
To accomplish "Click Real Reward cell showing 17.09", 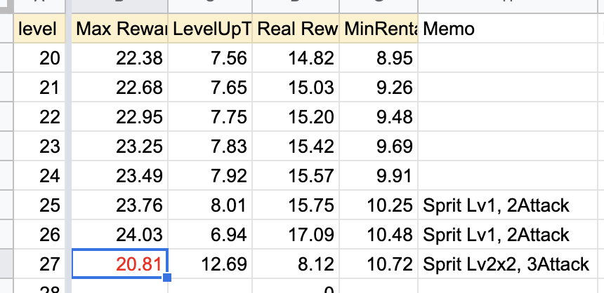I will tap(296, 235).
